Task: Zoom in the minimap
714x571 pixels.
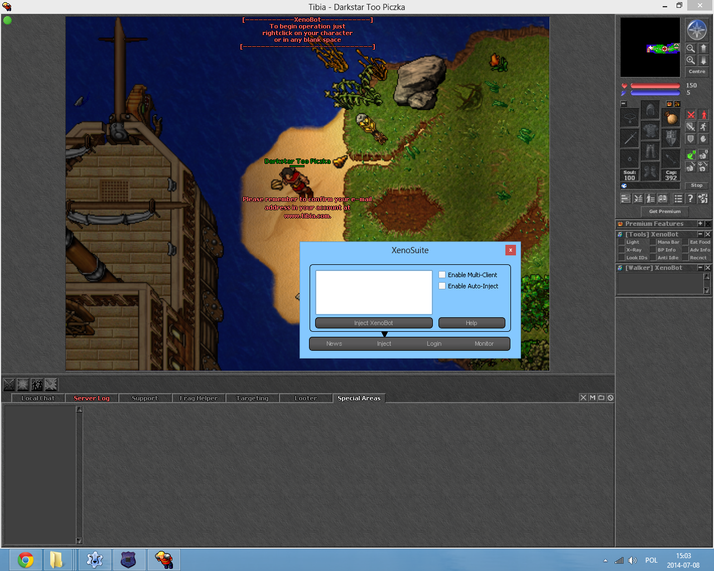Action: (x=691, y=60)
